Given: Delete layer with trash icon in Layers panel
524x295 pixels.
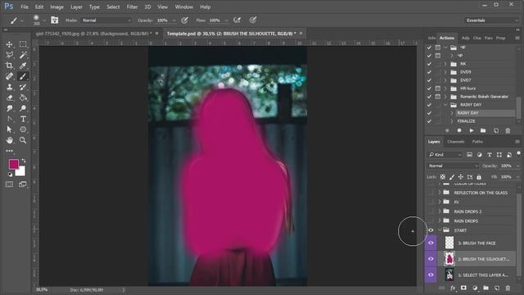Looking at the screenshot, I should (x=508, y=288).
